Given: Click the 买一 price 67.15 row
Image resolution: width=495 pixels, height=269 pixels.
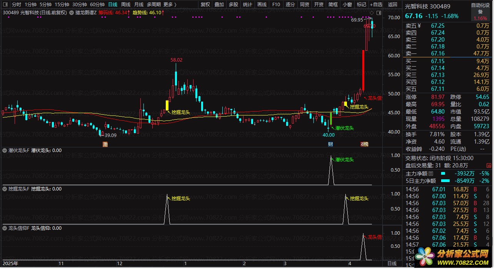Looking at the screenshot, I should pos(448,61).
